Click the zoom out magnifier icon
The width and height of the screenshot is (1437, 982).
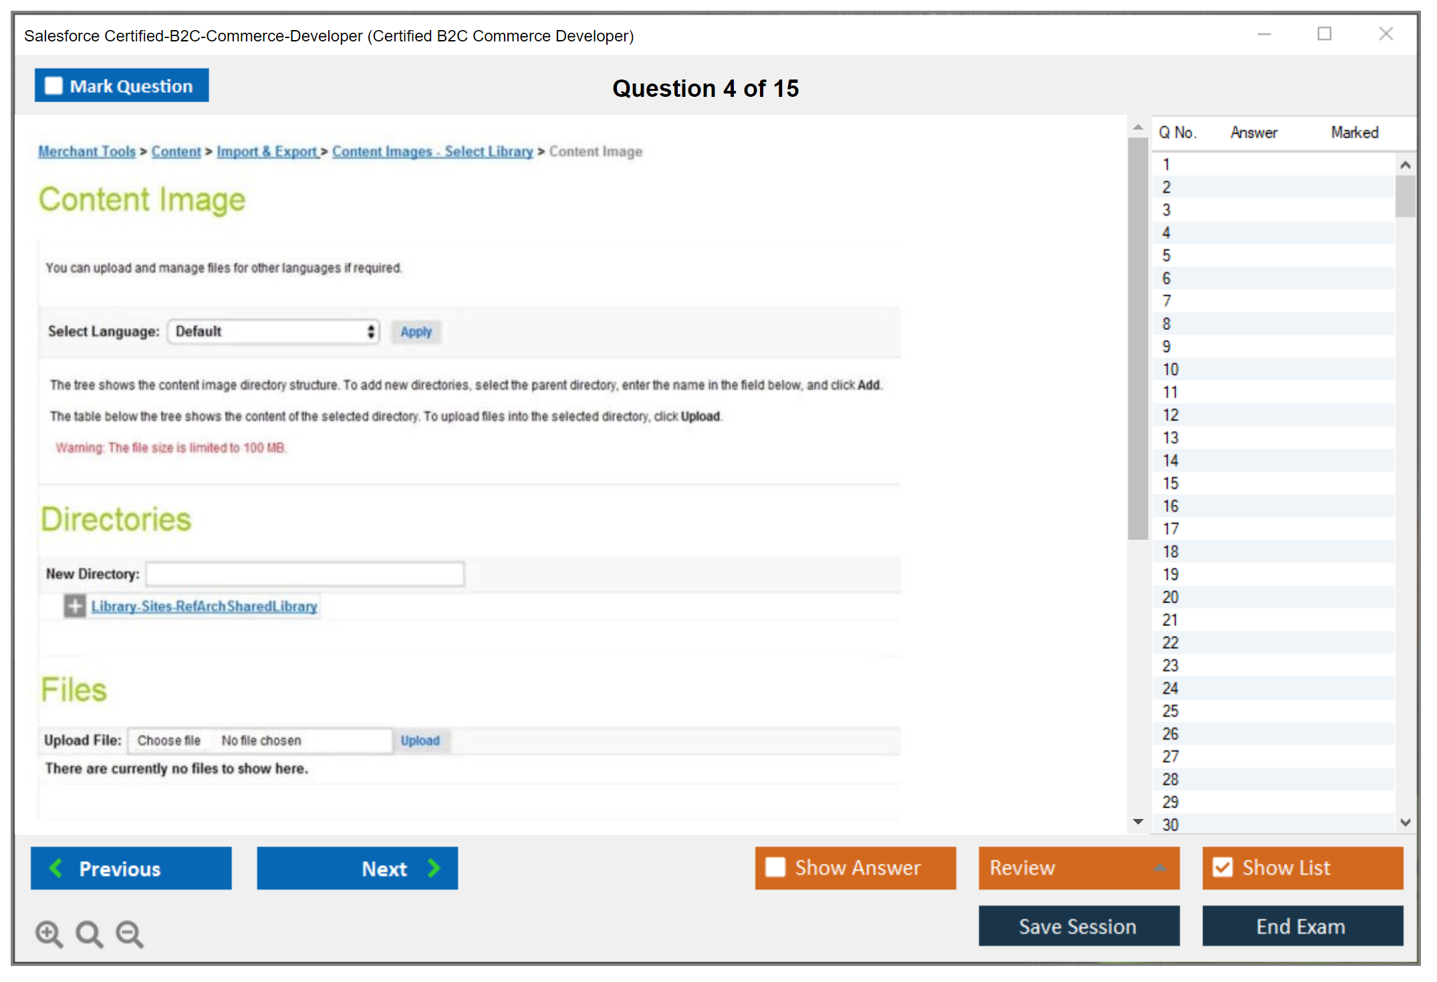[x=129, y=933]
